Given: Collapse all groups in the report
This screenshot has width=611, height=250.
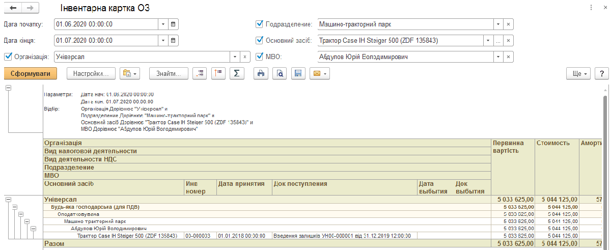Looking at the screenshot, I should [x=218, y=74].
